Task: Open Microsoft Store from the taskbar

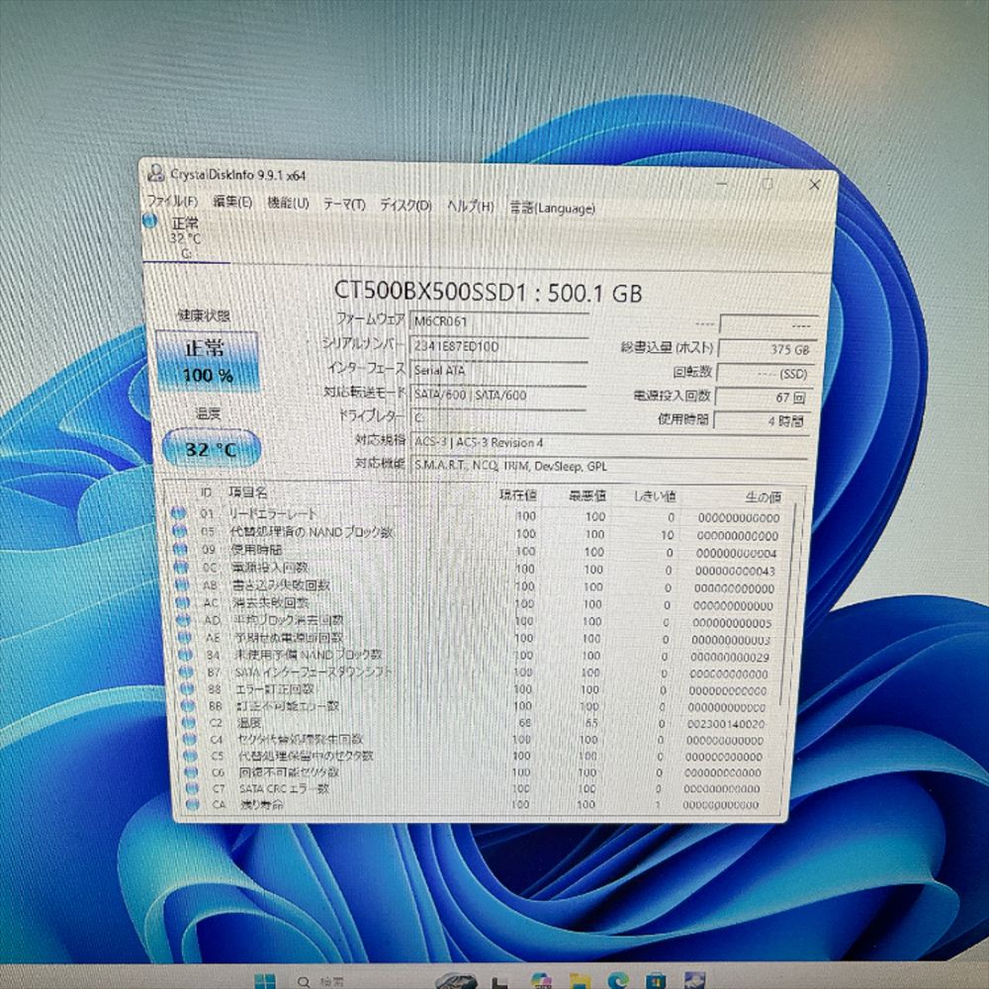Action: 656,981
